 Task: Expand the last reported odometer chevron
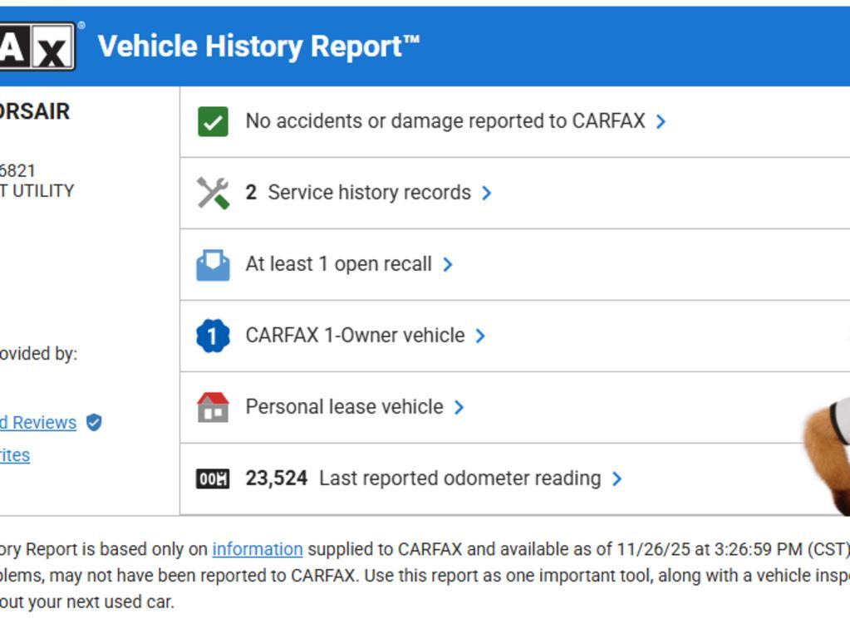tap(617, 478)
